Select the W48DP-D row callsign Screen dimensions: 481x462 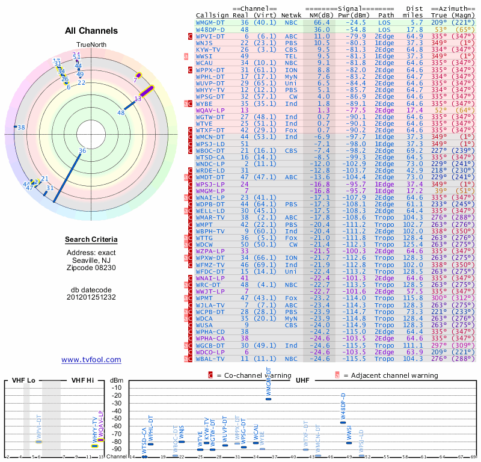(210, 29)
